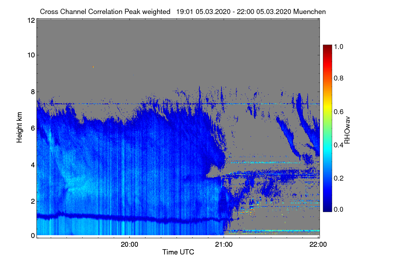420x280 pixels.
Task: Click the 'Time UTC' axis title
Action: (178, 252)
